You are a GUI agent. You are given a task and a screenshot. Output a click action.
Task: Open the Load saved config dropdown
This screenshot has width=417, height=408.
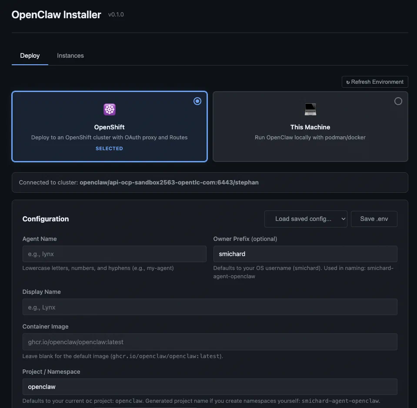tap(306, 219)
